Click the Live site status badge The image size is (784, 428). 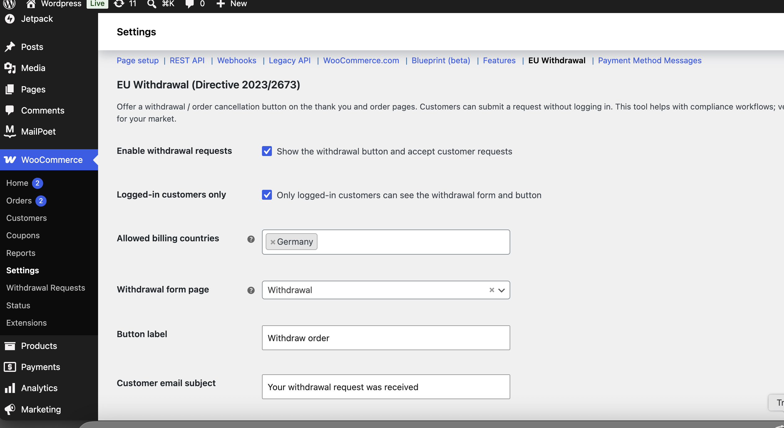point(97,4)
